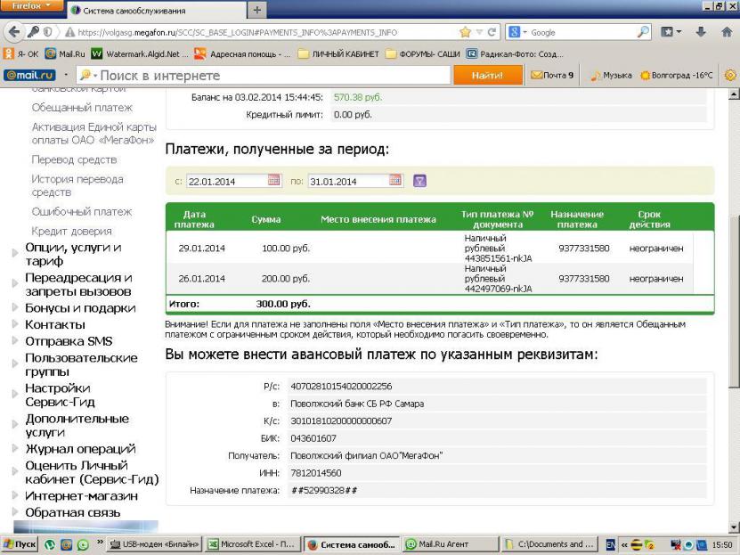740x555 pixels.
Task: Click the purple filter icon next to dates
Action: tap(419, 181)
